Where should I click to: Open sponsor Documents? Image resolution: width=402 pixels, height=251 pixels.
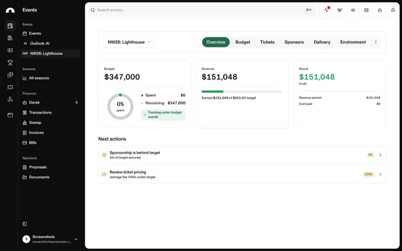coord(51,177)
